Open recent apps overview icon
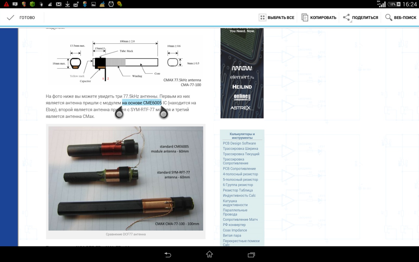419x262 pixels. click(251, 254)
